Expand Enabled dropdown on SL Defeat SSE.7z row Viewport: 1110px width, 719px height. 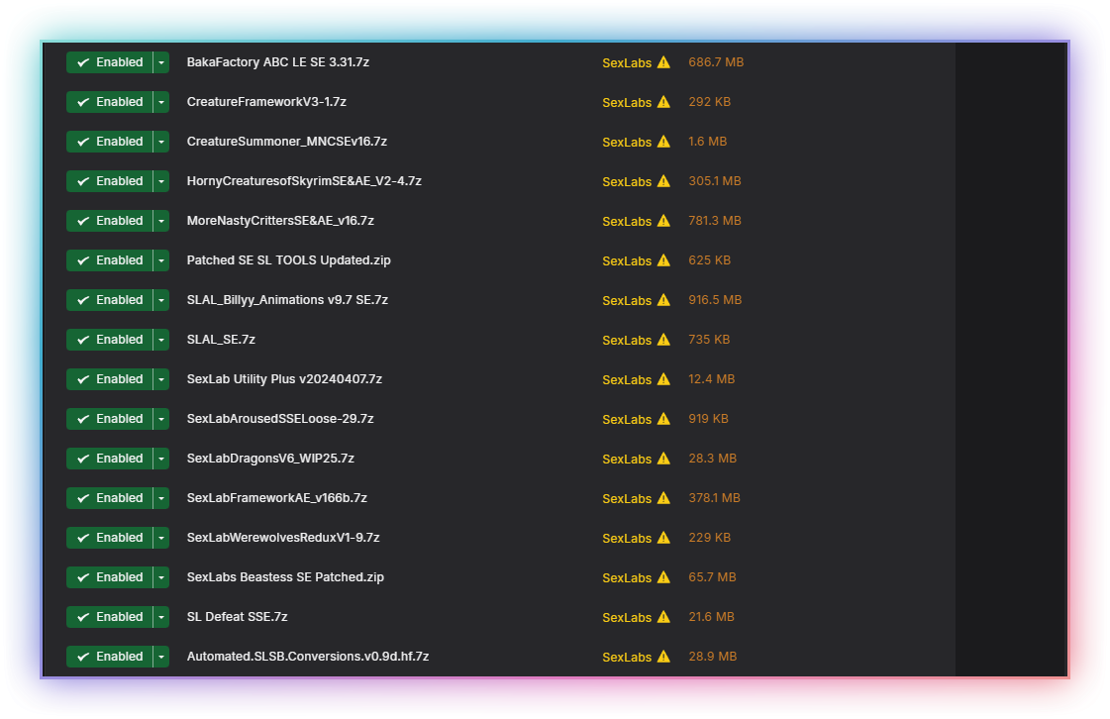coord(161,617)
